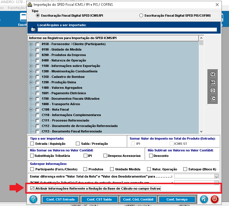
Task: Click the D unmark button
Action: tap(213, 91)
